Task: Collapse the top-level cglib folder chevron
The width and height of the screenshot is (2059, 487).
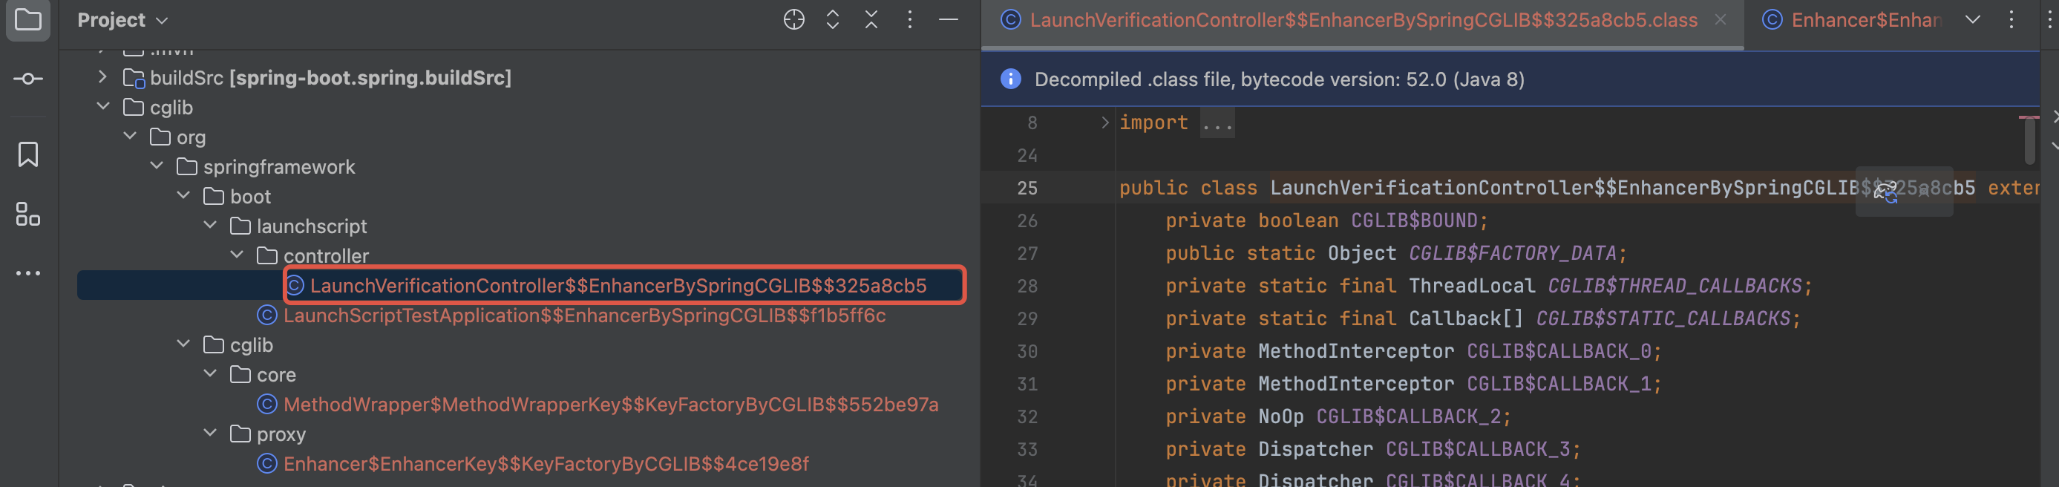Action: [x=103, y=105]
